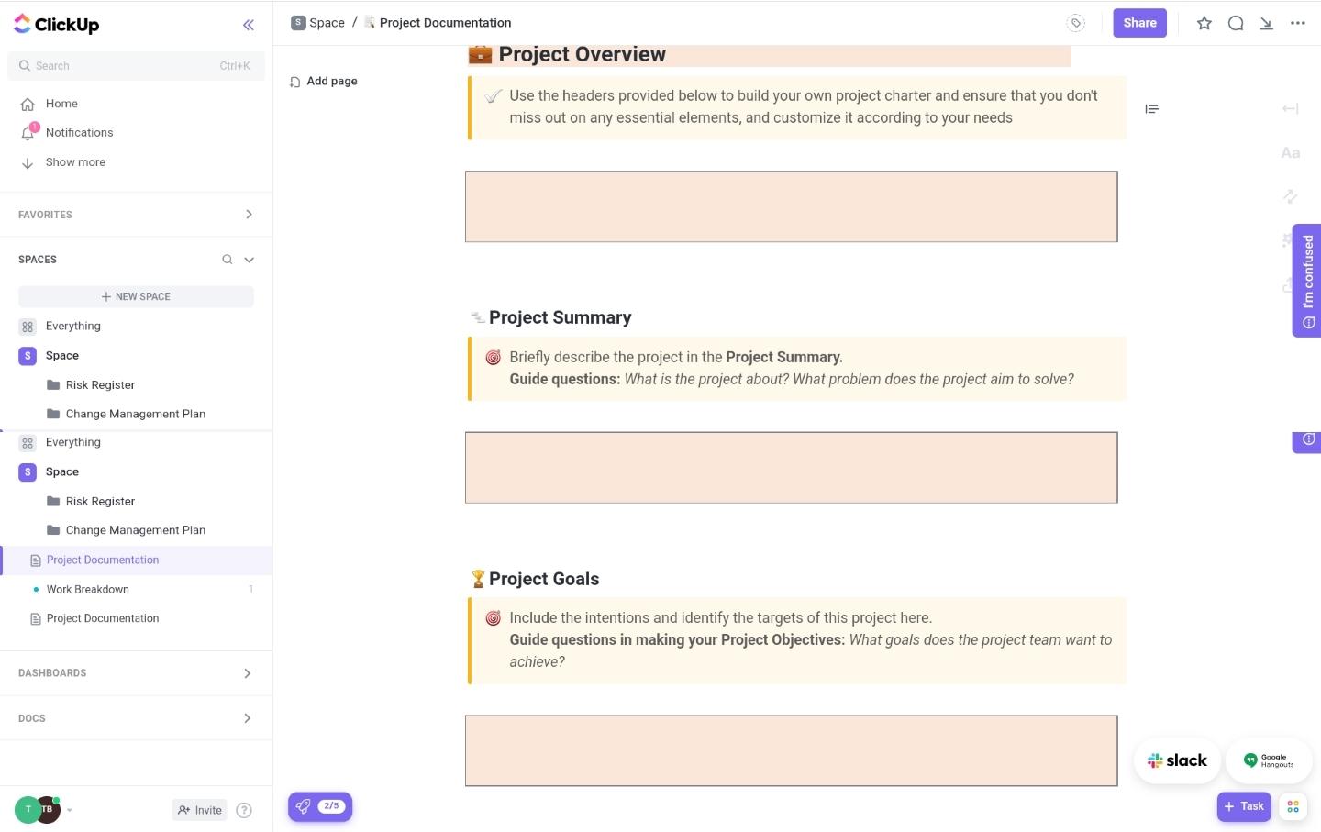Expand the Favorites section
This screenshot has height=832, width=1321.
(249, 215)
